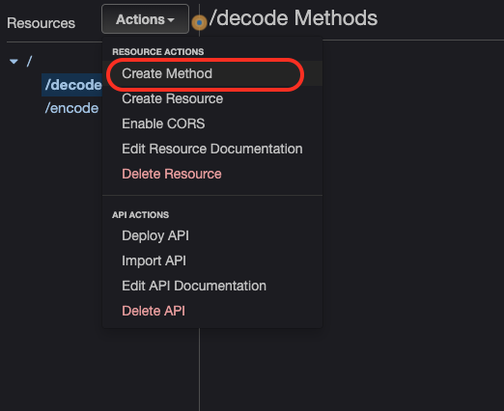This screenshot has width=504, height=411.
Task: Select the /encode resource
Action: pyautogui.click(x=71, y=108)
